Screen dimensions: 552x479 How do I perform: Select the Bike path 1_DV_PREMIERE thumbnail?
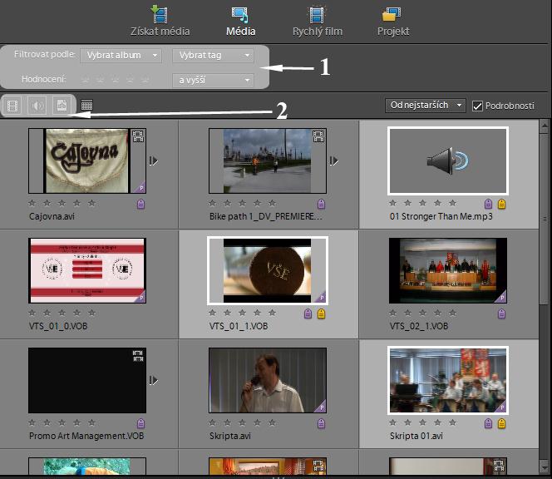268,160
